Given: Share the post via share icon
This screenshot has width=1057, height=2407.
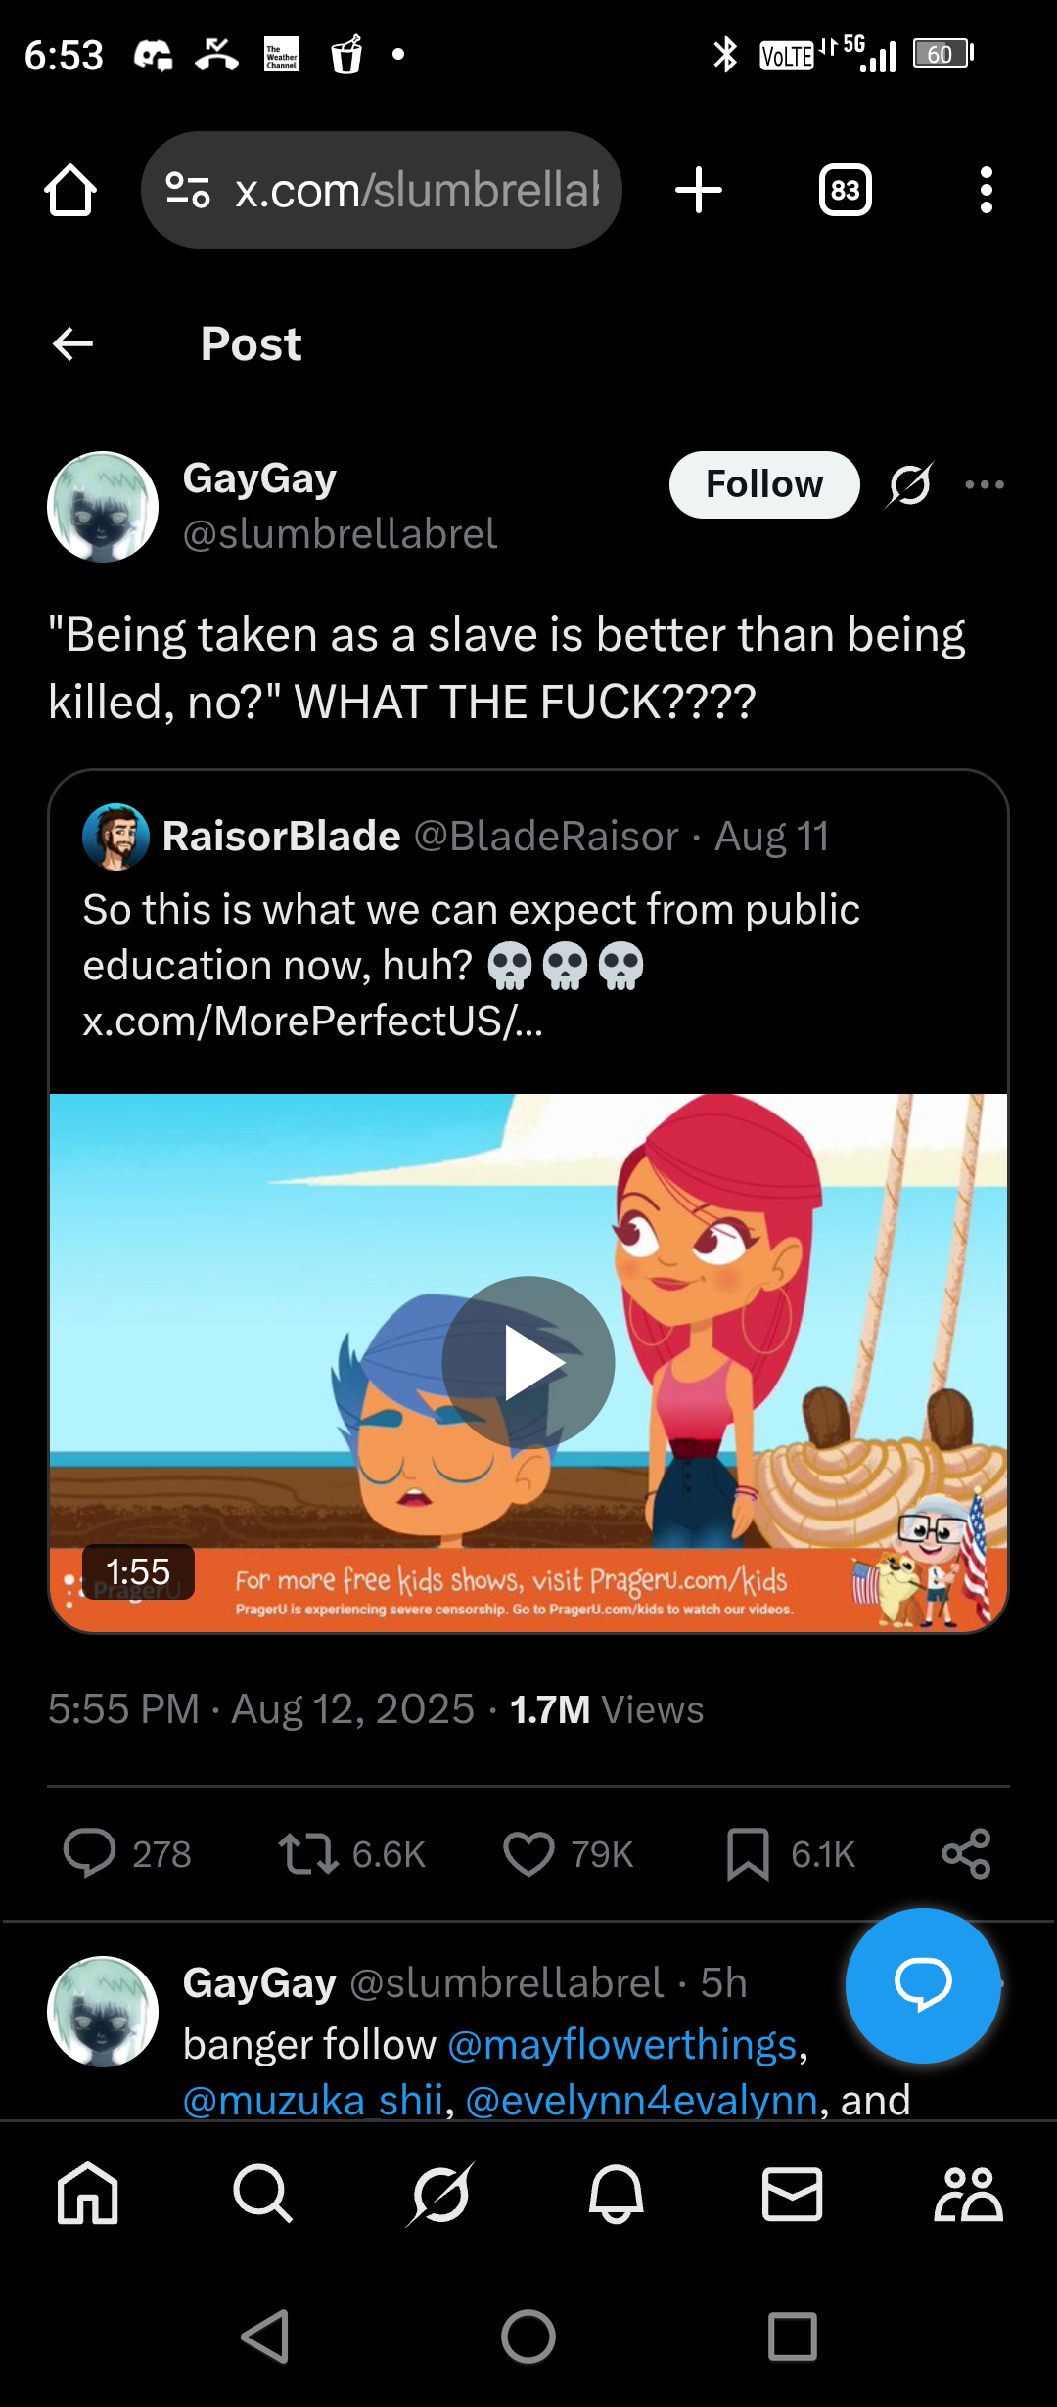Looking at the screenshot, I should tap(966, 1853).
